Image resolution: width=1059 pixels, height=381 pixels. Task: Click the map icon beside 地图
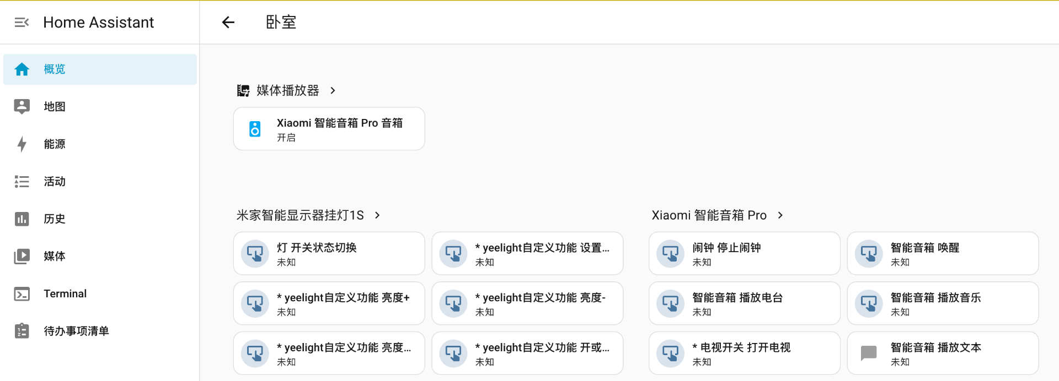(x=22, y=107)
